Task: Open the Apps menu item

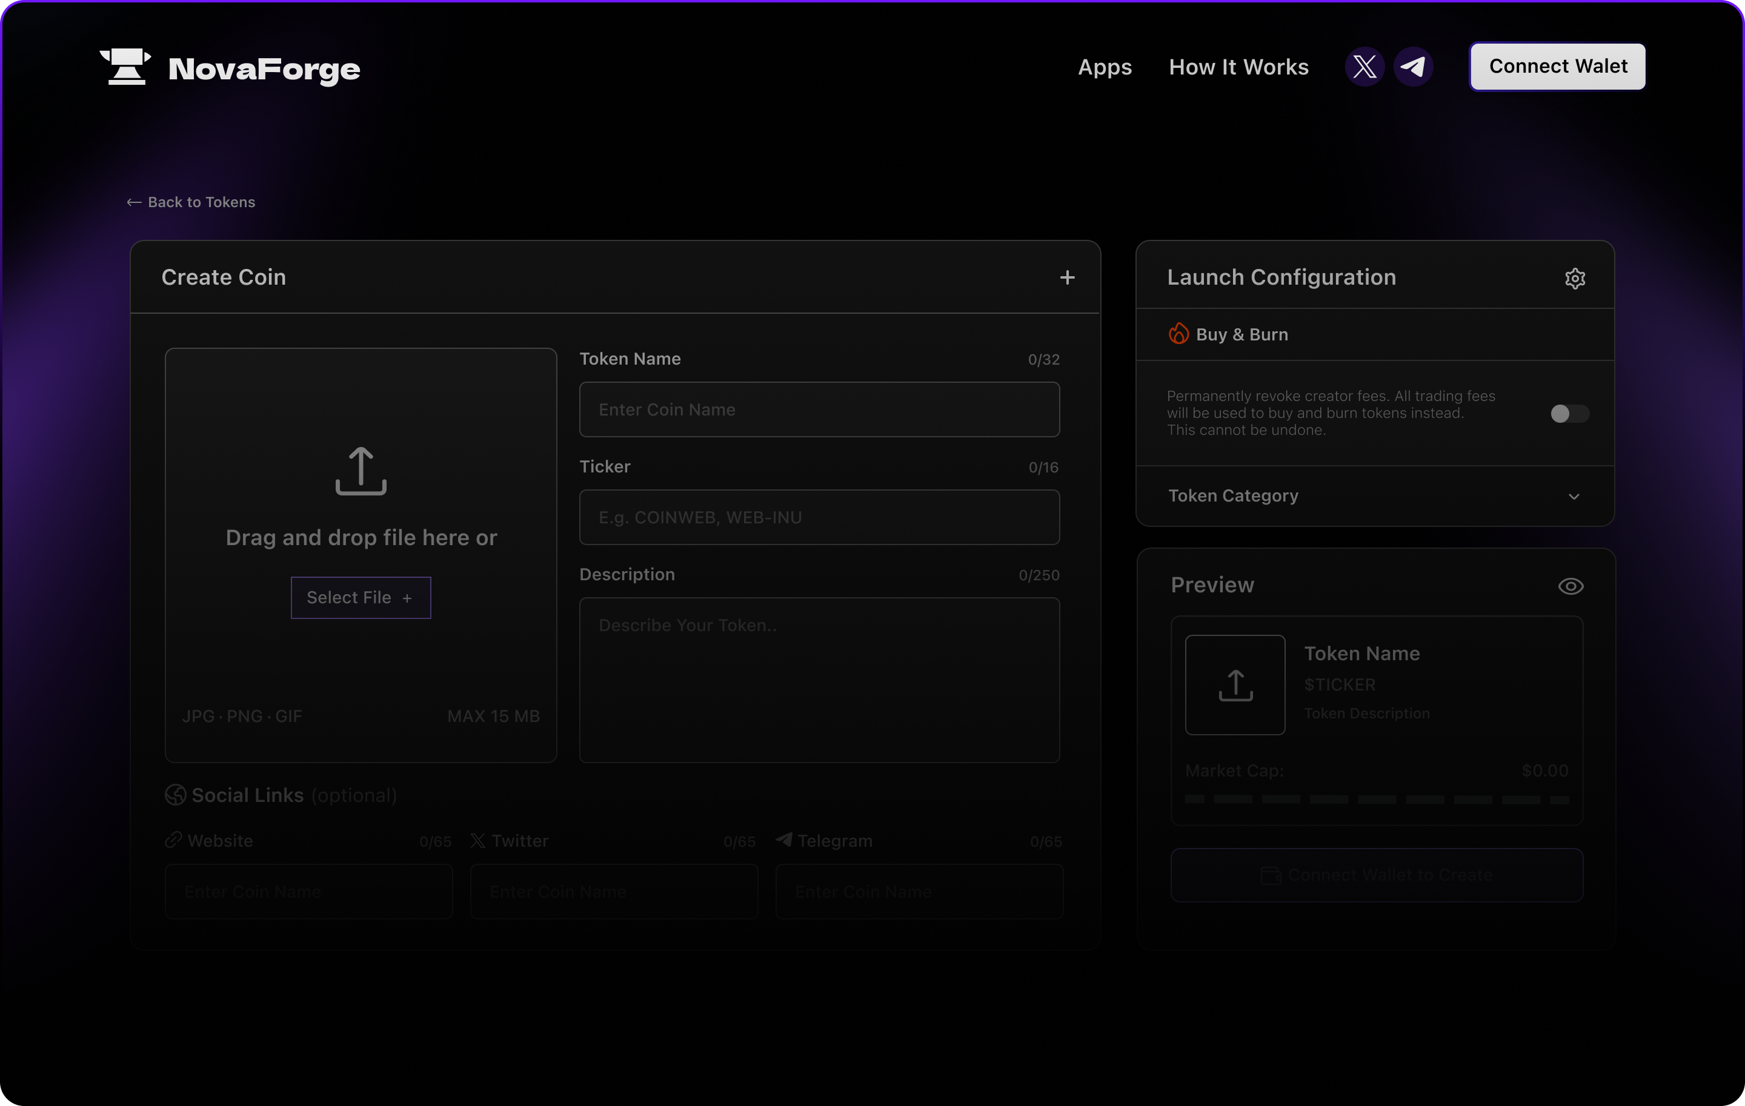Action: coord(1105,67)
